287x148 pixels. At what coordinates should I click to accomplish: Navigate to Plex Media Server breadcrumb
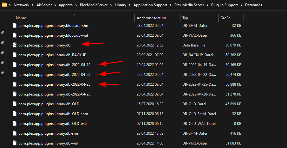point(189,5)
